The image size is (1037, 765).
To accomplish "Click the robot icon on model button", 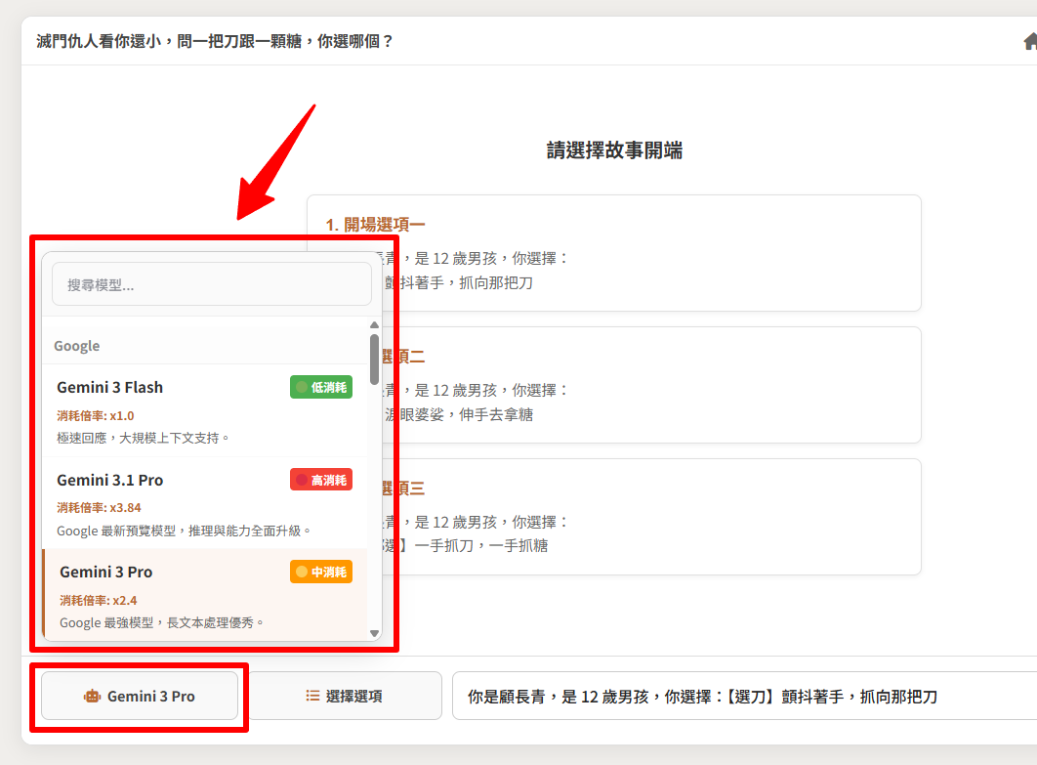I will coord(92,697).
